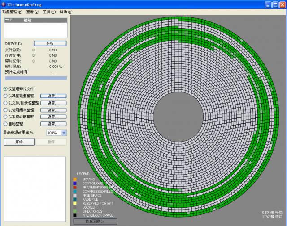287x226 pixels.
Task: Click the UltimateDefrag title bar app icon
Action: pos(4,4)
